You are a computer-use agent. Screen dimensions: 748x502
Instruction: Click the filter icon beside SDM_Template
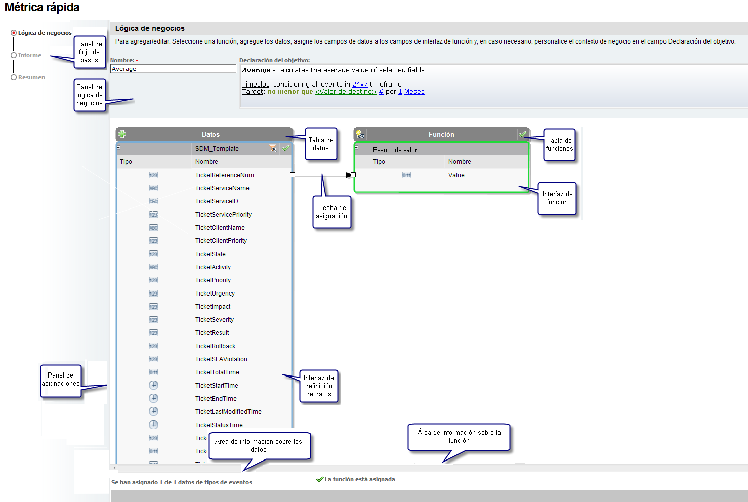(273, 148)
